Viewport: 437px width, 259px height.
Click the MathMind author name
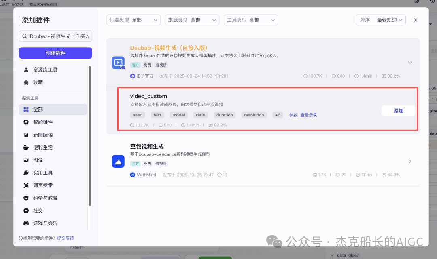point(146,175)
